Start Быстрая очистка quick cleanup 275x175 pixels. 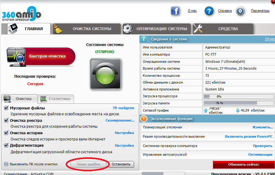[41, 57]
